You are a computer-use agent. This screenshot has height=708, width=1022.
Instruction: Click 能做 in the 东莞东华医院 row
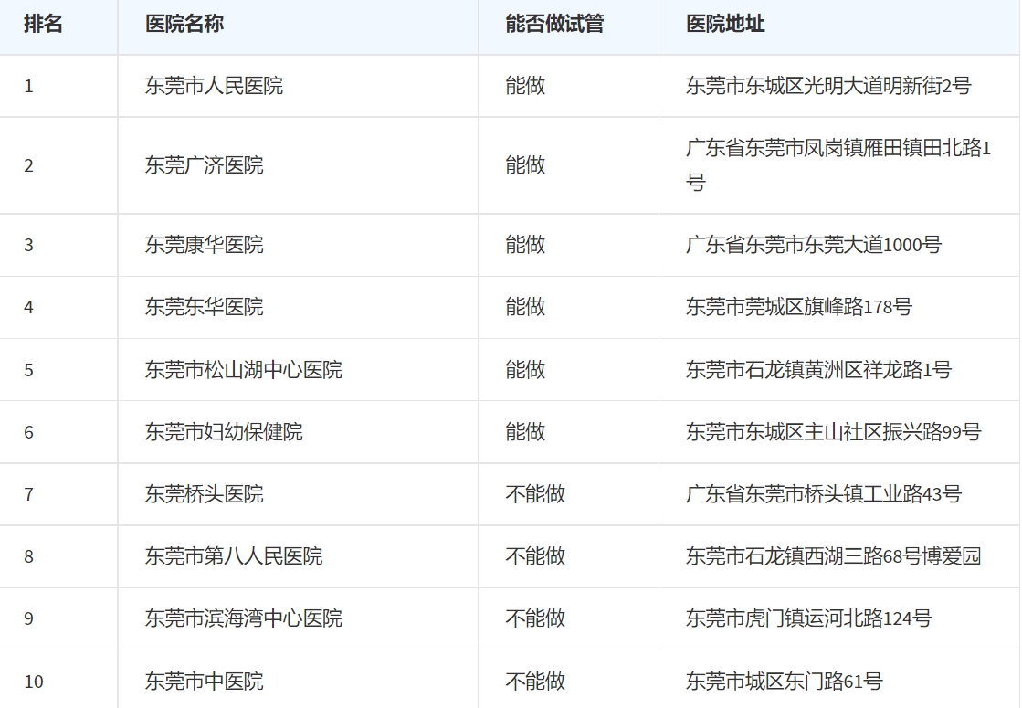[525, 307]
